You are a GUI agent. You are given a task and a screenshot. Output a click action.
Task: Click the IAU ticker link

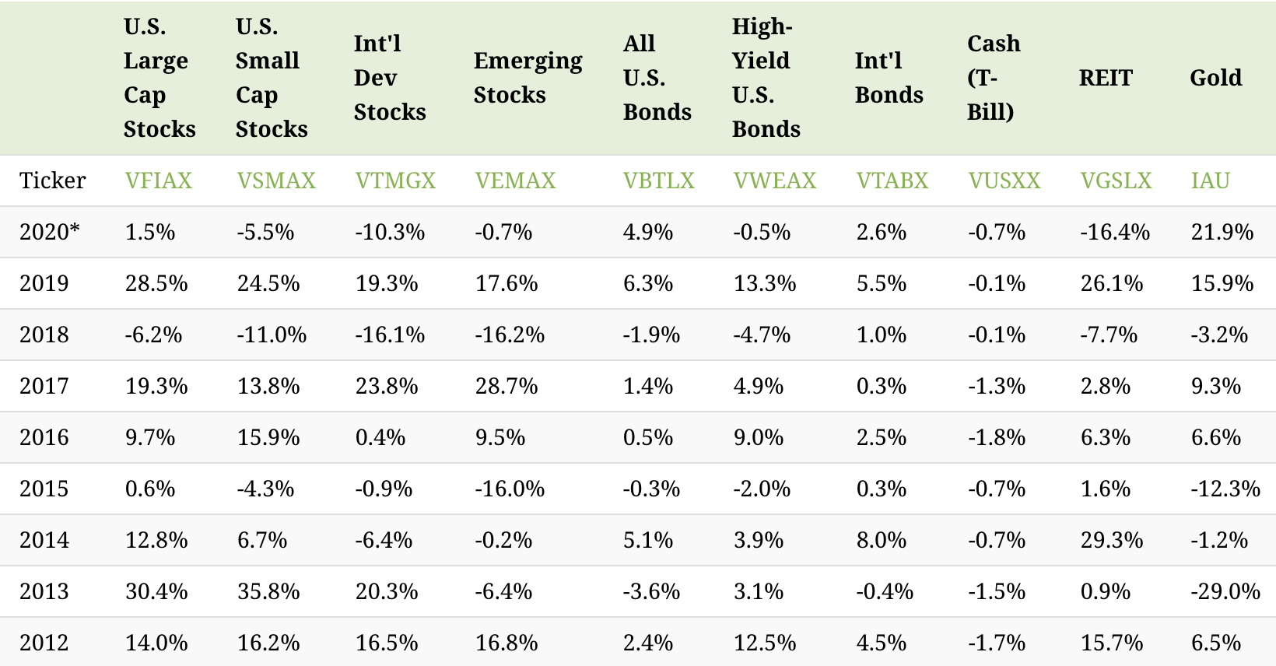click(1210, 181)
